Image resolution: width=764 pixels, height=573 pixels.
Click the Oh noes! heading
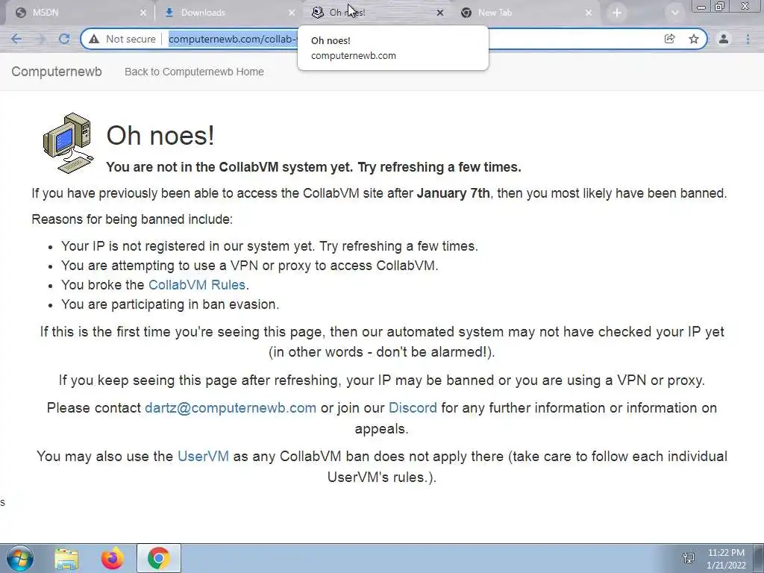point(160,135)
